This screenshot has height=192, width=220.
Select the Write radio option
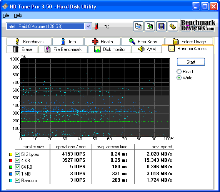click(179, 78)
